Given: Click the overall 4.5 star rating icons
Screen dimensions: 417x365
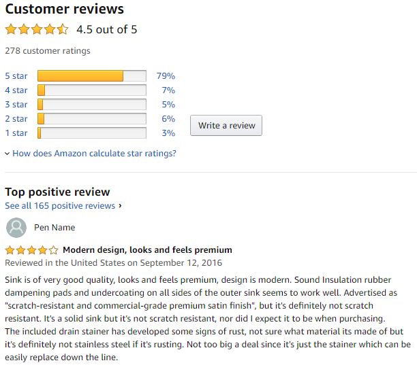Looking at the screenshot, I should (x=37, y=29).
